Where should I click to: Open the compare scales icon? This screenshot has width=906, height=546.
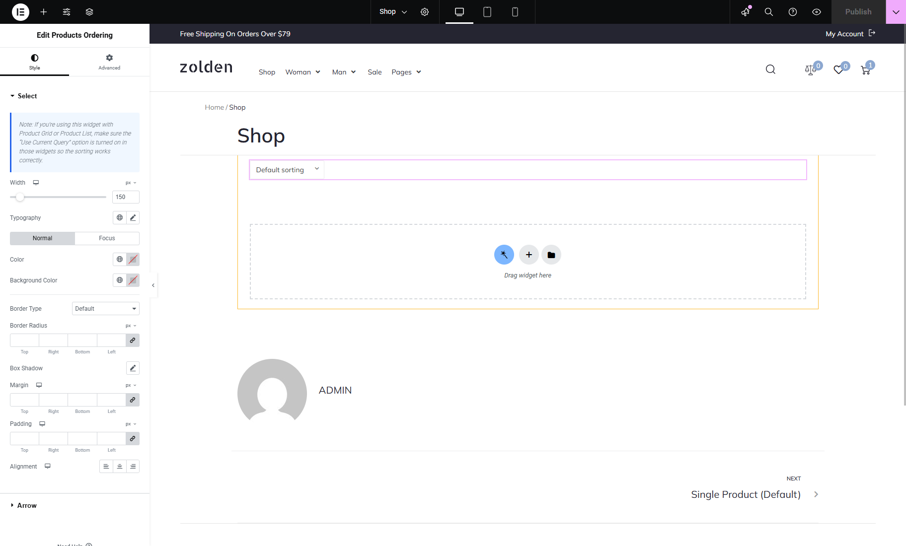pyautogui.click(x=811, y=69)
